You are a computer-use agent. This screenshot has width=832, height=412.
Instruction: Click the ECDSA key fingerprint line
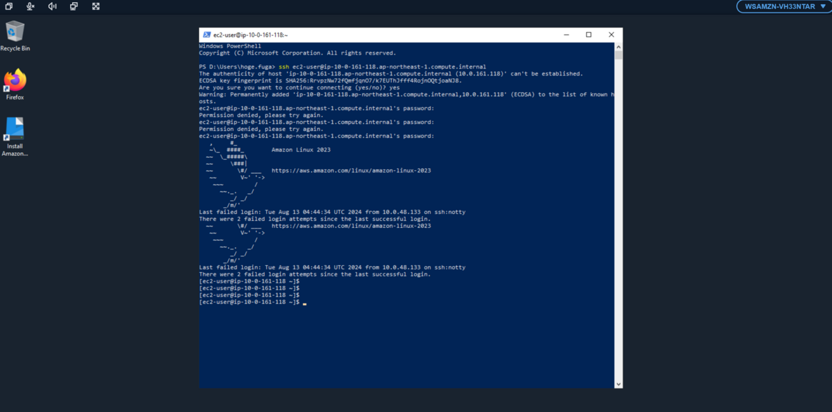click(x=330, y=80)
